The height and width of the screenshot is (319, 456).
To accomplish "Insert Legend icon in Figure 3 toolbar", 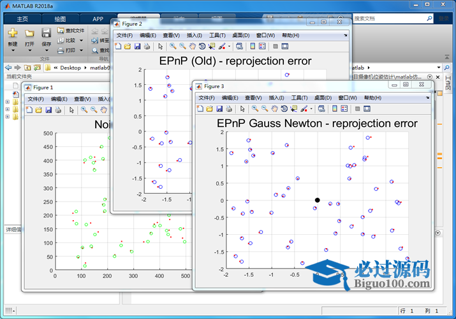I will point(344,108).
